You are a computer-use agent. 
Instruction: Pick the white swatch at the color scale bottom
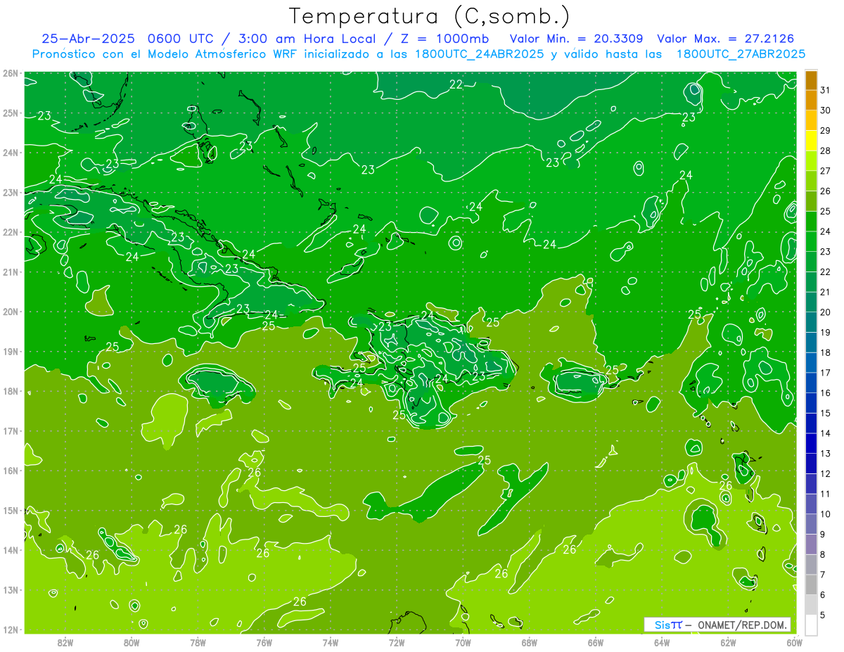811,625
